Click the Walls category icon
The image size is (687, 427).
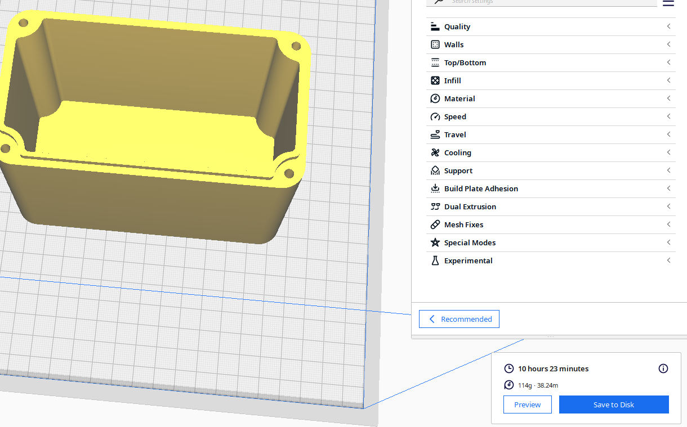(x=435, y=44)
